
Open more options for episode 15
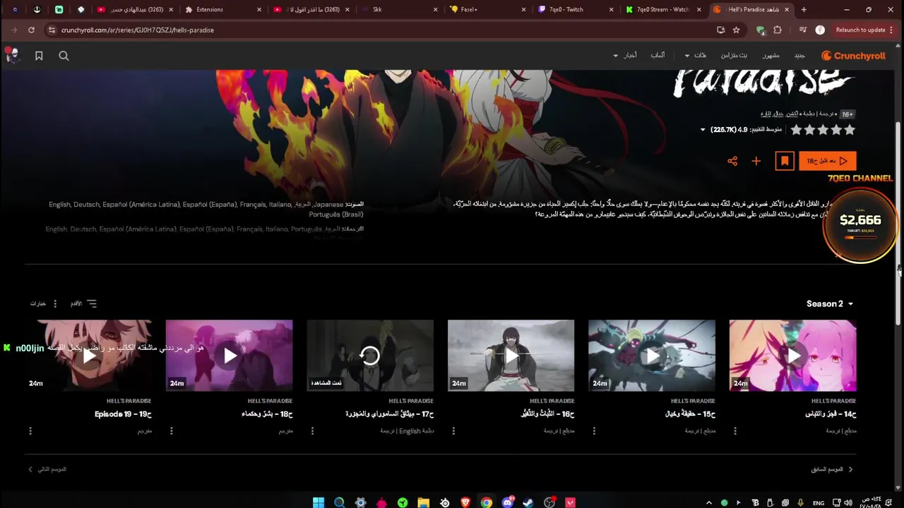594,430
